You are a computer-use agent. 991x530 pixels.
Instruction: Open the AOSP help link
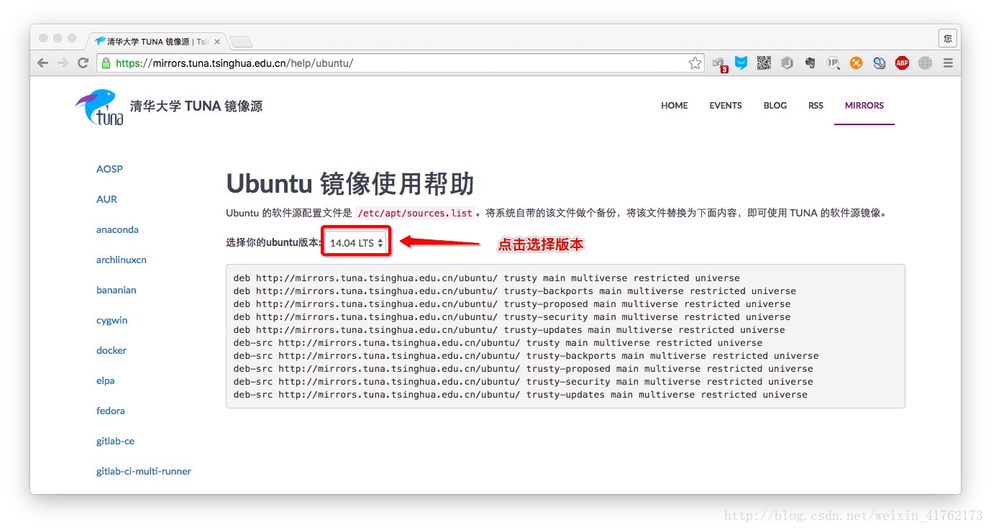[x=109, y=169]
